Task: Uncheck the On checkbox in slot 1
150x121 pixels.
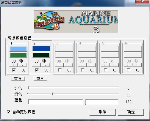Action: coord(14,70)
